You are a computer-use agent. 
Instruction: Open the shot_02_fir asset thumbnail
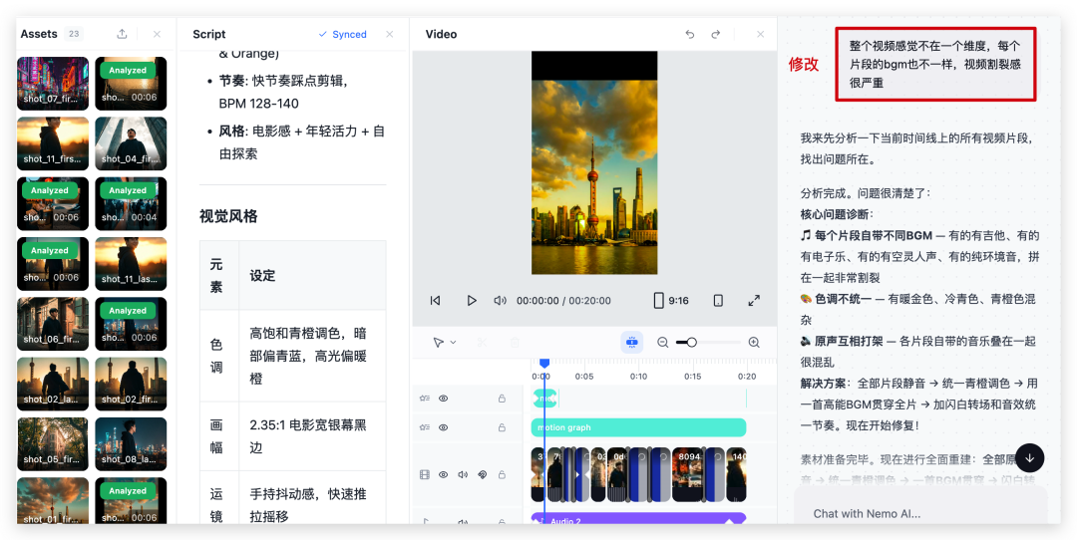[131, 385]
